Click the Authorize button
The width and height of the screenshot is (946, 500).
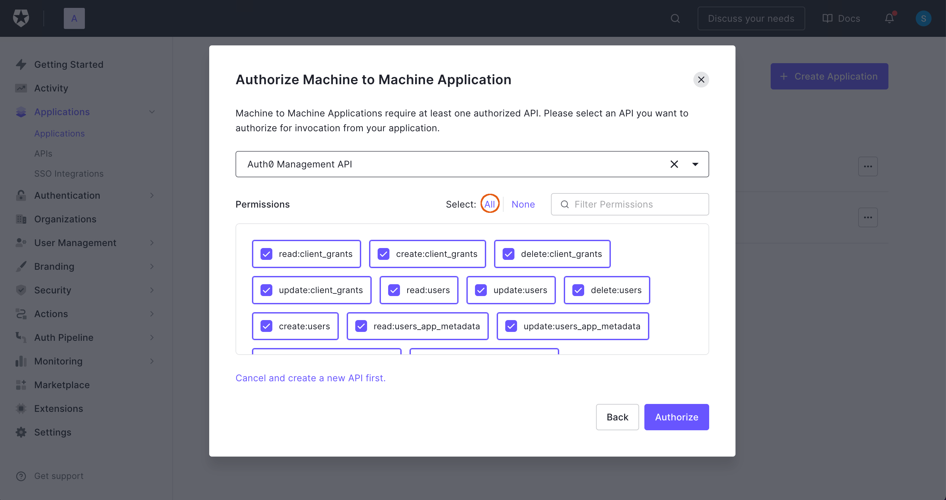coord(677,417)
